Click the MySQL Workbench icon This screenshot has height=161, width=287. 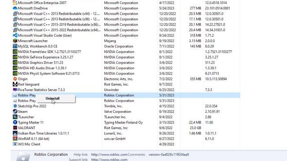point(15,46)
